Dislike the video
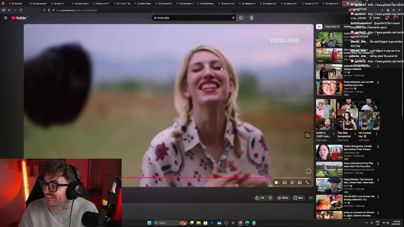The width and height of the screenshot is (404, 227). 270,198
